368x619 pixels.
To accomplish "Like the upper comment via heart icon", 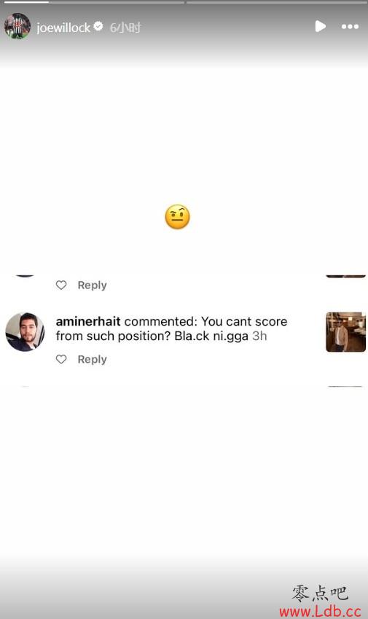I will [x=61, y=285].
